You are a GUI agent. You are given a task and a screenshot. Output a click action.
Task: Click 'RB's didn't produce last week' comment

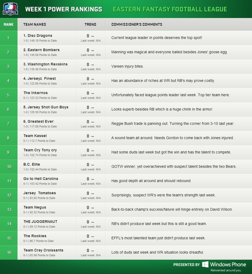pyautogui.click(x=159, y=224)
